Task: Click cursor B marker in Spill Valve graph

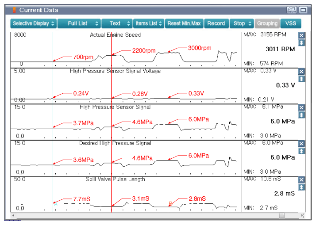Action: click(x=170, y=204)
